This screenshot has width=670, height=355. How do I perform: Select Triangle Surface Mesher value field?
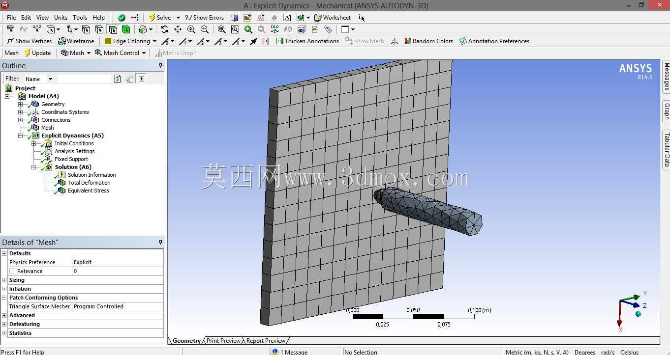pyautogui.click(x=118, y=306)
